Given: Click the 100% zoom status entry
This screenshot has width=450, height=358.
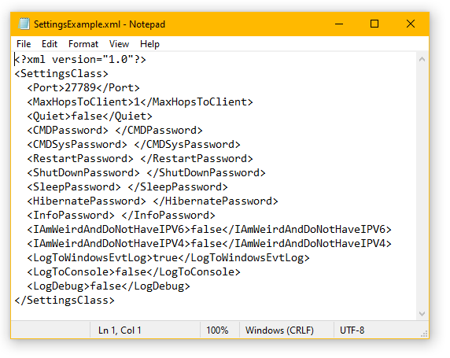Looking at the screenshot, I should 217,330.
